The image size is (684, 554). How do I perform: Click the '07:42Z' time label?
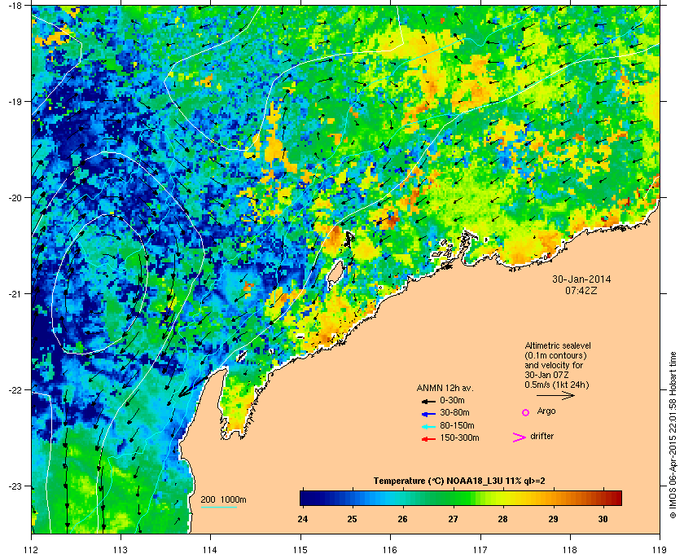tap(581, 290)
